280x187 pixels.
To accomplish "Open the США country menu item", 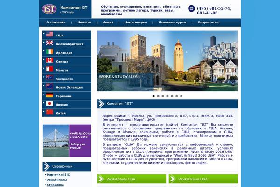I will click(x=67, y=35).
